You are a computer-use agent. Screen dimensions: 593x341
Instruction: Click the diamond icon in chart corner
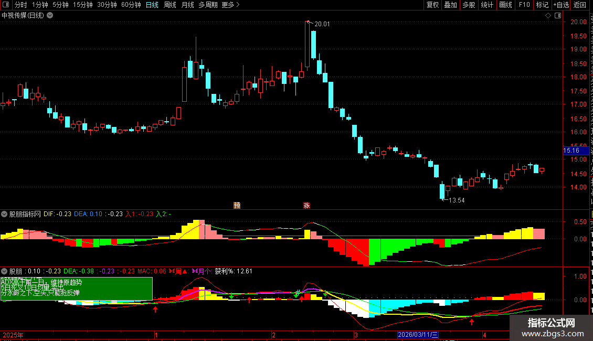point(548,16)
